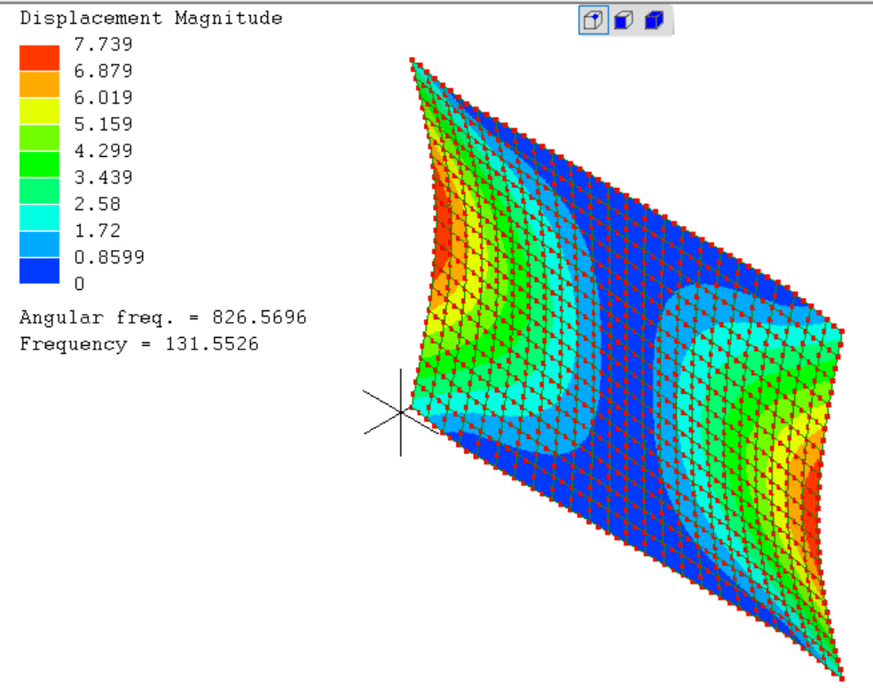
Task: Click the legend value 2.58
Action: 98,204
